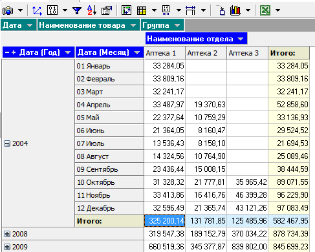Click the camera snapshot icon
Image resolution: width=315 pixels, height=252 pixels.
coord(8,10)
